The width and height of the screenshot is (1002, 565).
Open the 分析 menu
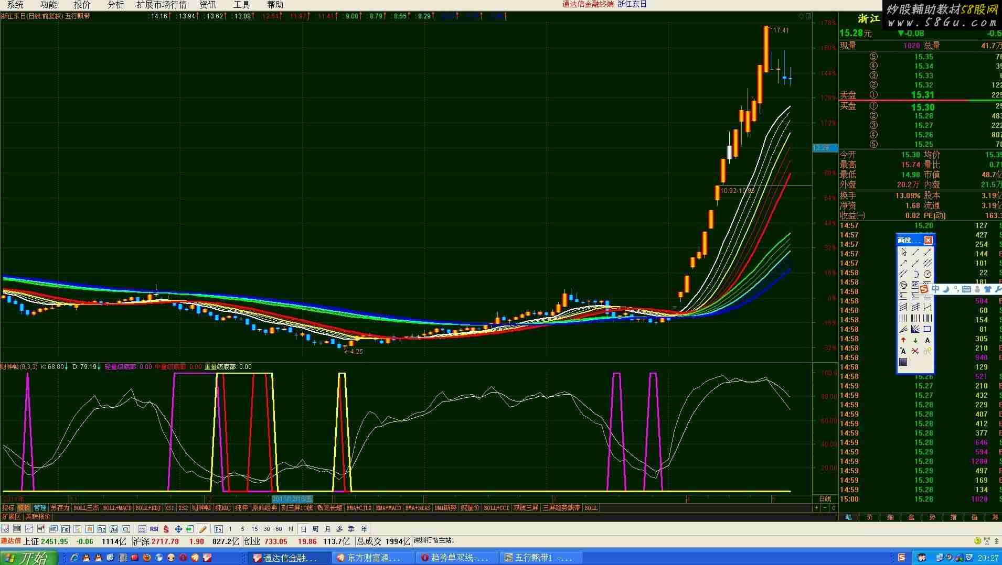(115, 5)
